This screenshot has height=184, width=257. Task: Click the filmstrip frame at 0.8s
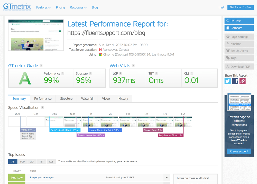click(72, 121)
